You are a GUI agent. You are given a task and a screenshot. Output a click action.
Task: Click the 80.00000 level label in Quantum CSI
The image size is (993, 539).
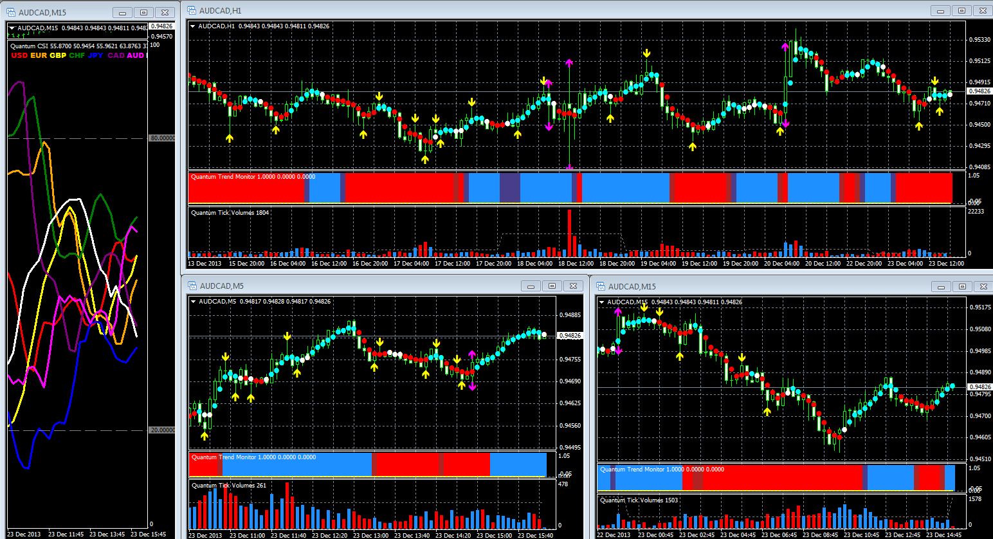[162, 138]
